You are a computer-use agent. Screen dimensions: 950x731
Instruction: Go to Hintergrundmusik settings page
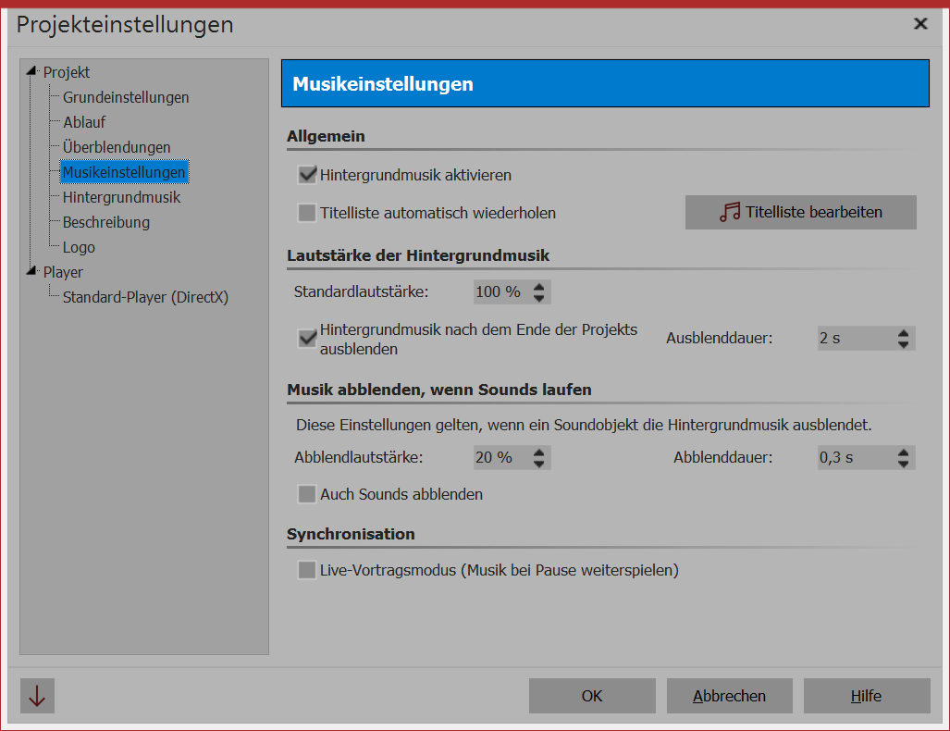point(121,197)
